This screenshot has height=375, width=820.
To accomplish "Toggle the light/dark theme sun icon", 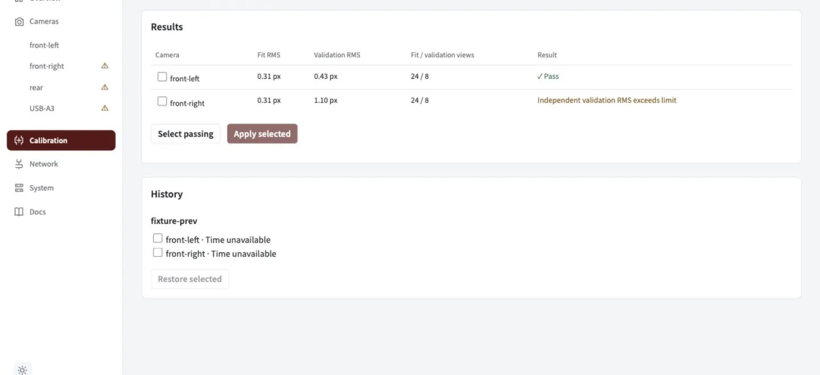I will pyautogui.click(x=22, y=370).
